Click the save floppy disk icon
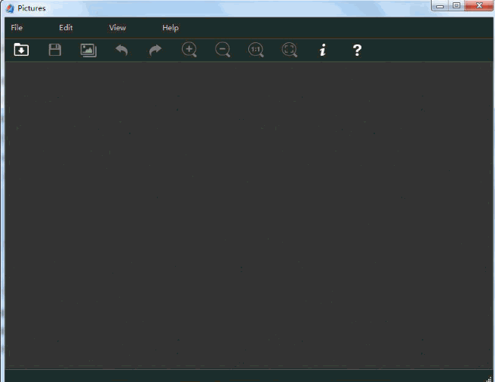 coord(55,50)
